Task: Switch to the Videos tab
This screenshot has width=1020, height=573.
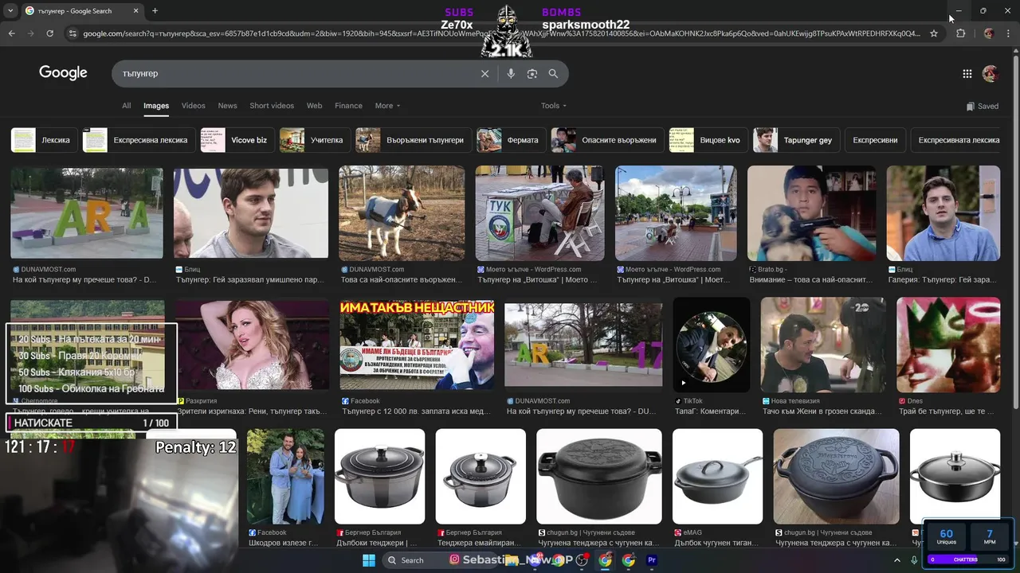Action: (x=193, y=106)
